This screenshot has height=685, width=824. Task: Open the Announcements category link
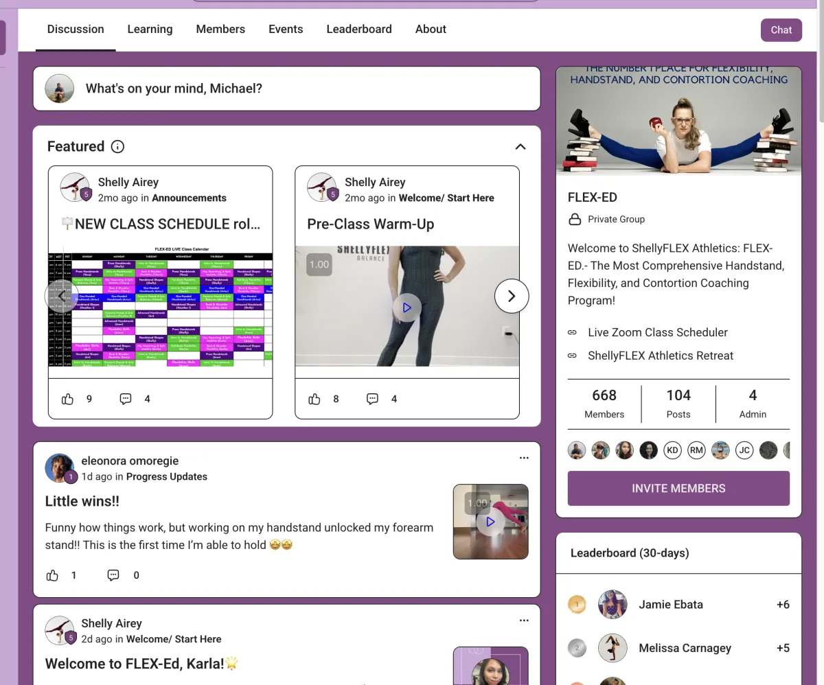click(189, 198)
